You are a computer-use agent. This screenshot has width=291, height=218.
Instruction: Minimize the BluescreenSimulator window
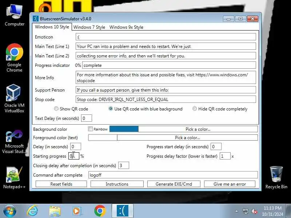tap(229, 19)
